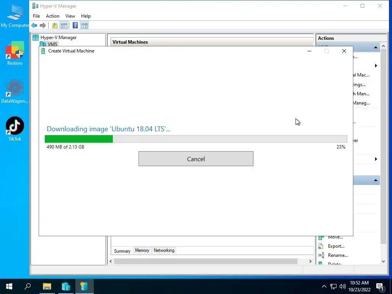Open the File menu in Hyper-V Manager

(x=36, y=16)
